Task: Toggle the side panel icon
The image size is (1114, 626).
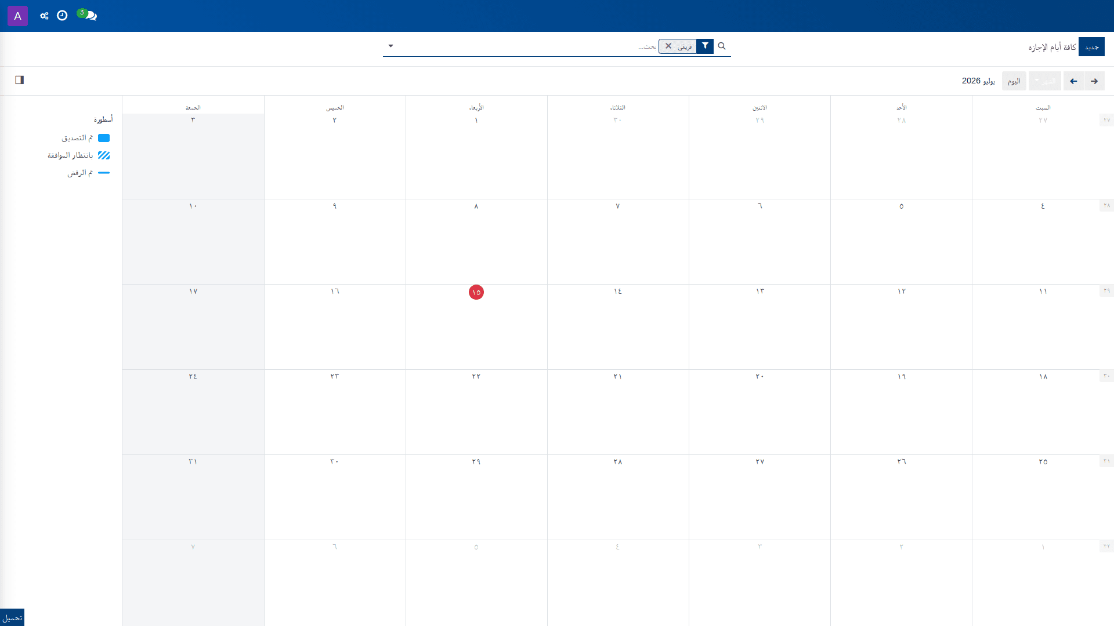Action: (20, 80)
